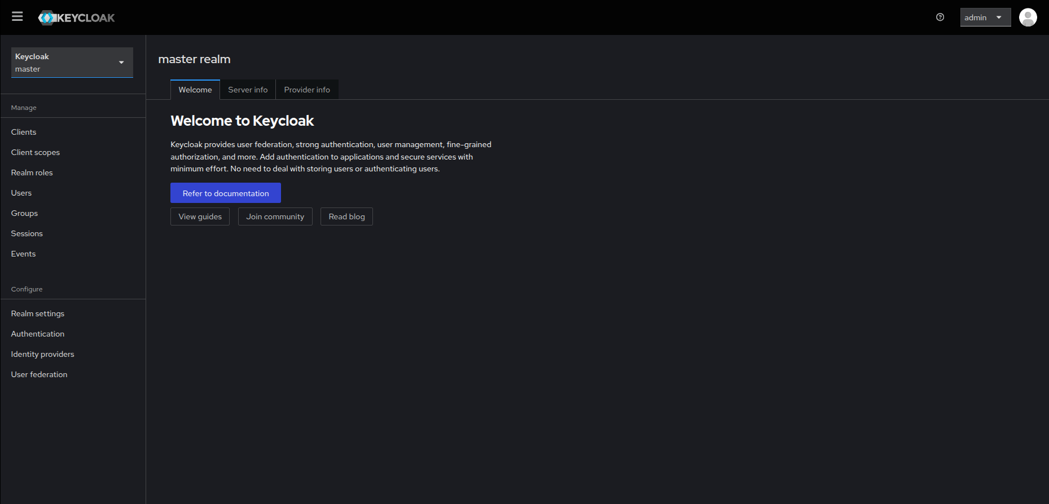Open Realm settings
Image resolution: width=1049 pixels, height=504 pixels.
tap(73, 313)
